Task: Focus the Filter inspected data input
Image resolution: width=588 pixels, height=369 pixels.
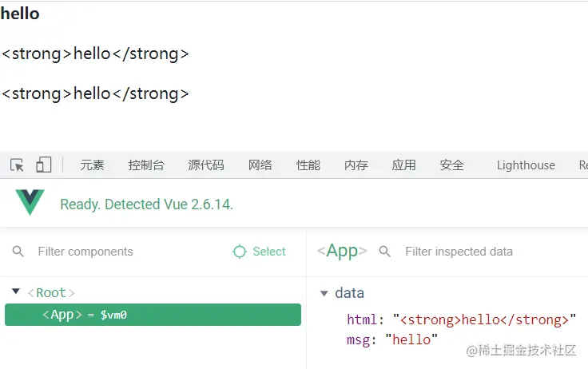Action: (x=479, y=252)
